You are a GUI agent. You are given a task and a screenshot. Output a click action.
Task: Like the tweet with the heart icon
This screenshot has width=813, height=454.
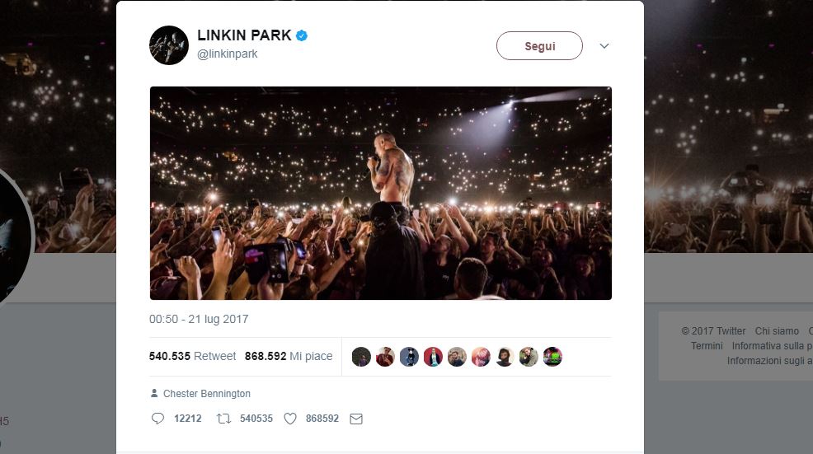click(290, 419)
